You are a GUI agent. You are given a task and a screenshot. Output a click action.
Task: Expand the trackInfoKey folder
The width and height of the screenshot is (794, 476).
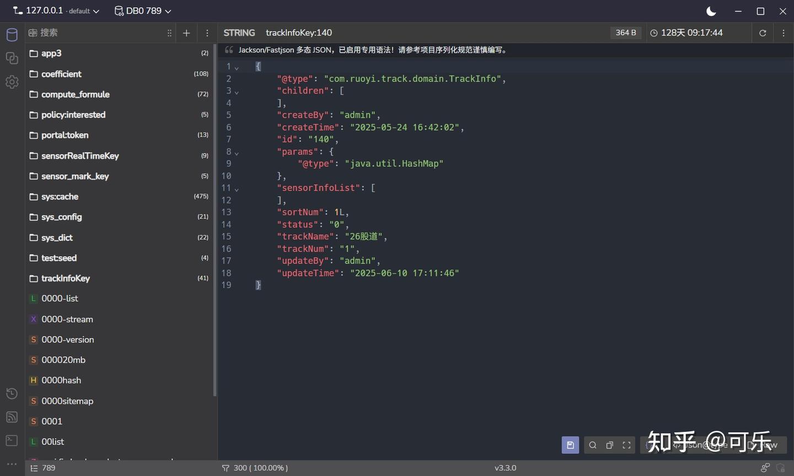(119, 278)
